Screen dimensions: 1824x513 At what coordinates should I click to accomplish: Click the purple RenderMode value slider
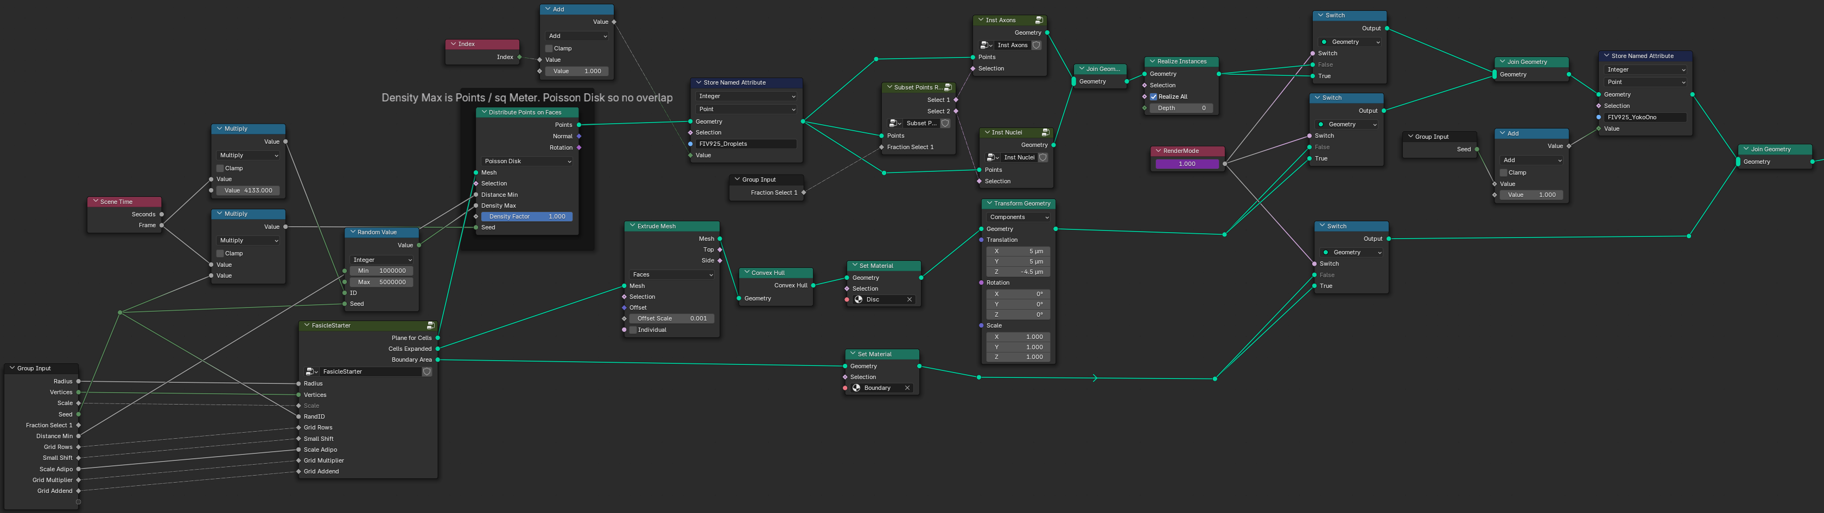(x=1187, y=163)
